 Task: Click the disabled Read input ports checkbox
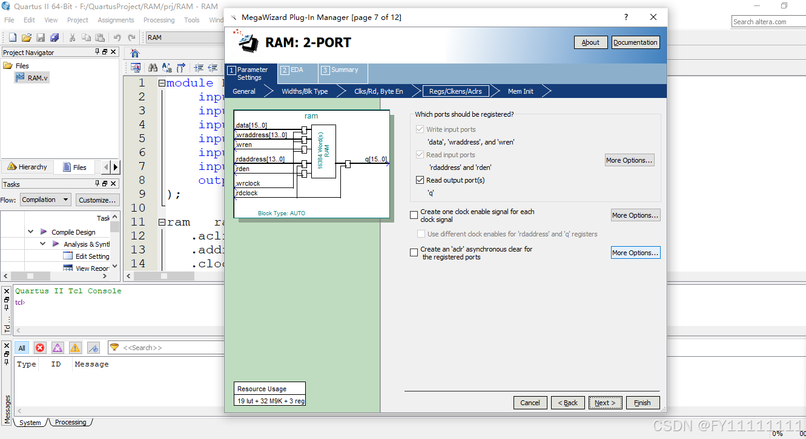420,155
